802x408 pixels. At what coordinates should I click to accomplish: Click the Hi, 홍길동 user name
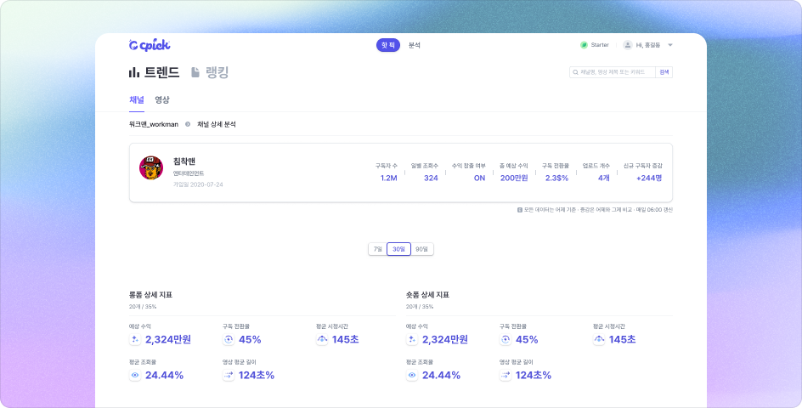coord(648,45)
